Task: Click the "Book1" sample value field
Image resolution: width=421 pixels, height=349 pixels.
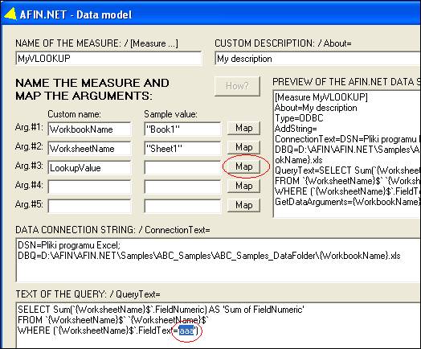Action: pos(182,129)
